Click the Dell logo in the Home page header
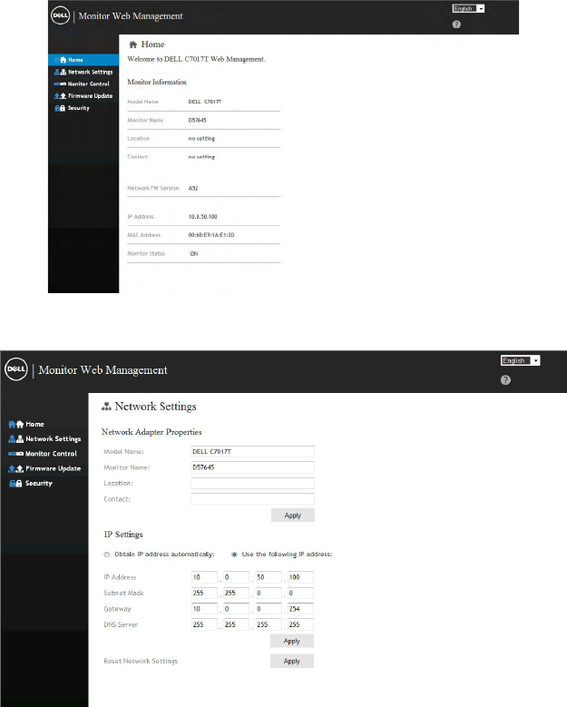This screenshot has height=707, width=567. [x=61, y=15]
